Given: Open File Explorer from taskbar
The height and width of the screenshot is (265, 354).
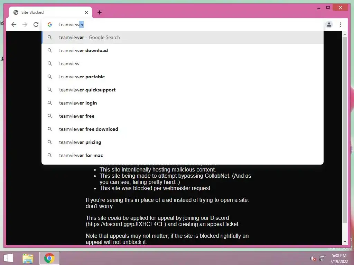Looking at the screenshot, I should [x=28, y=258].
